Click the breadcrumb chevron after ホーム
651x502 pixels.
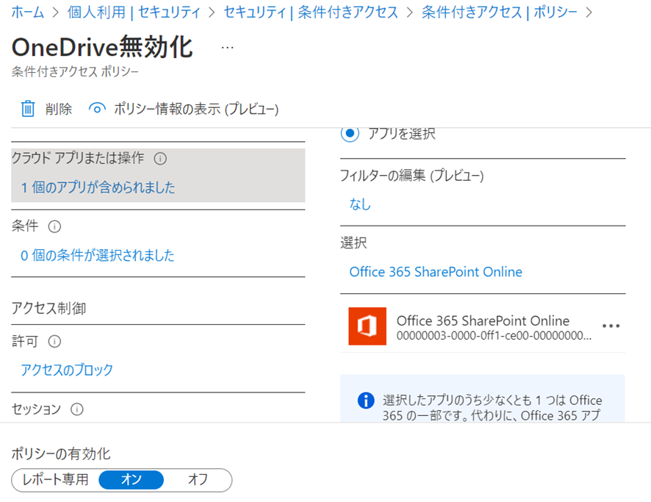tap(56, 12)
